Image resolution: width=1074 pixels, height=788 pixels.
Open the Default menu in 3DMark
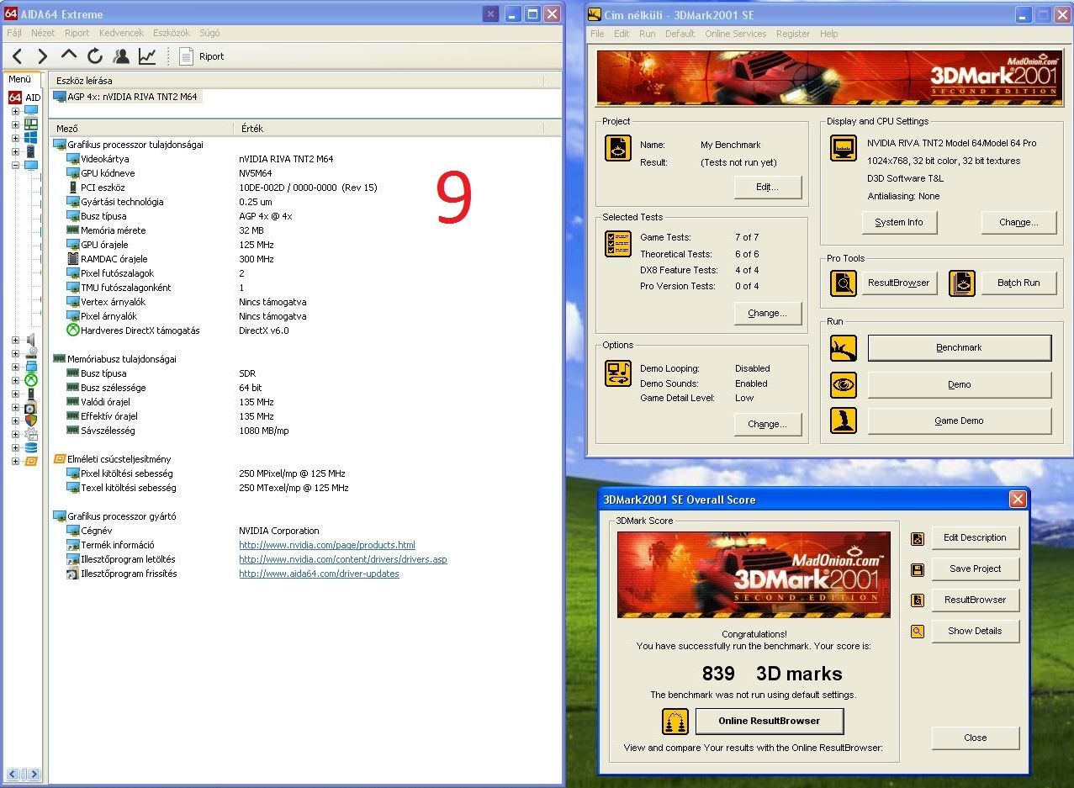click(x=680, y=34)
